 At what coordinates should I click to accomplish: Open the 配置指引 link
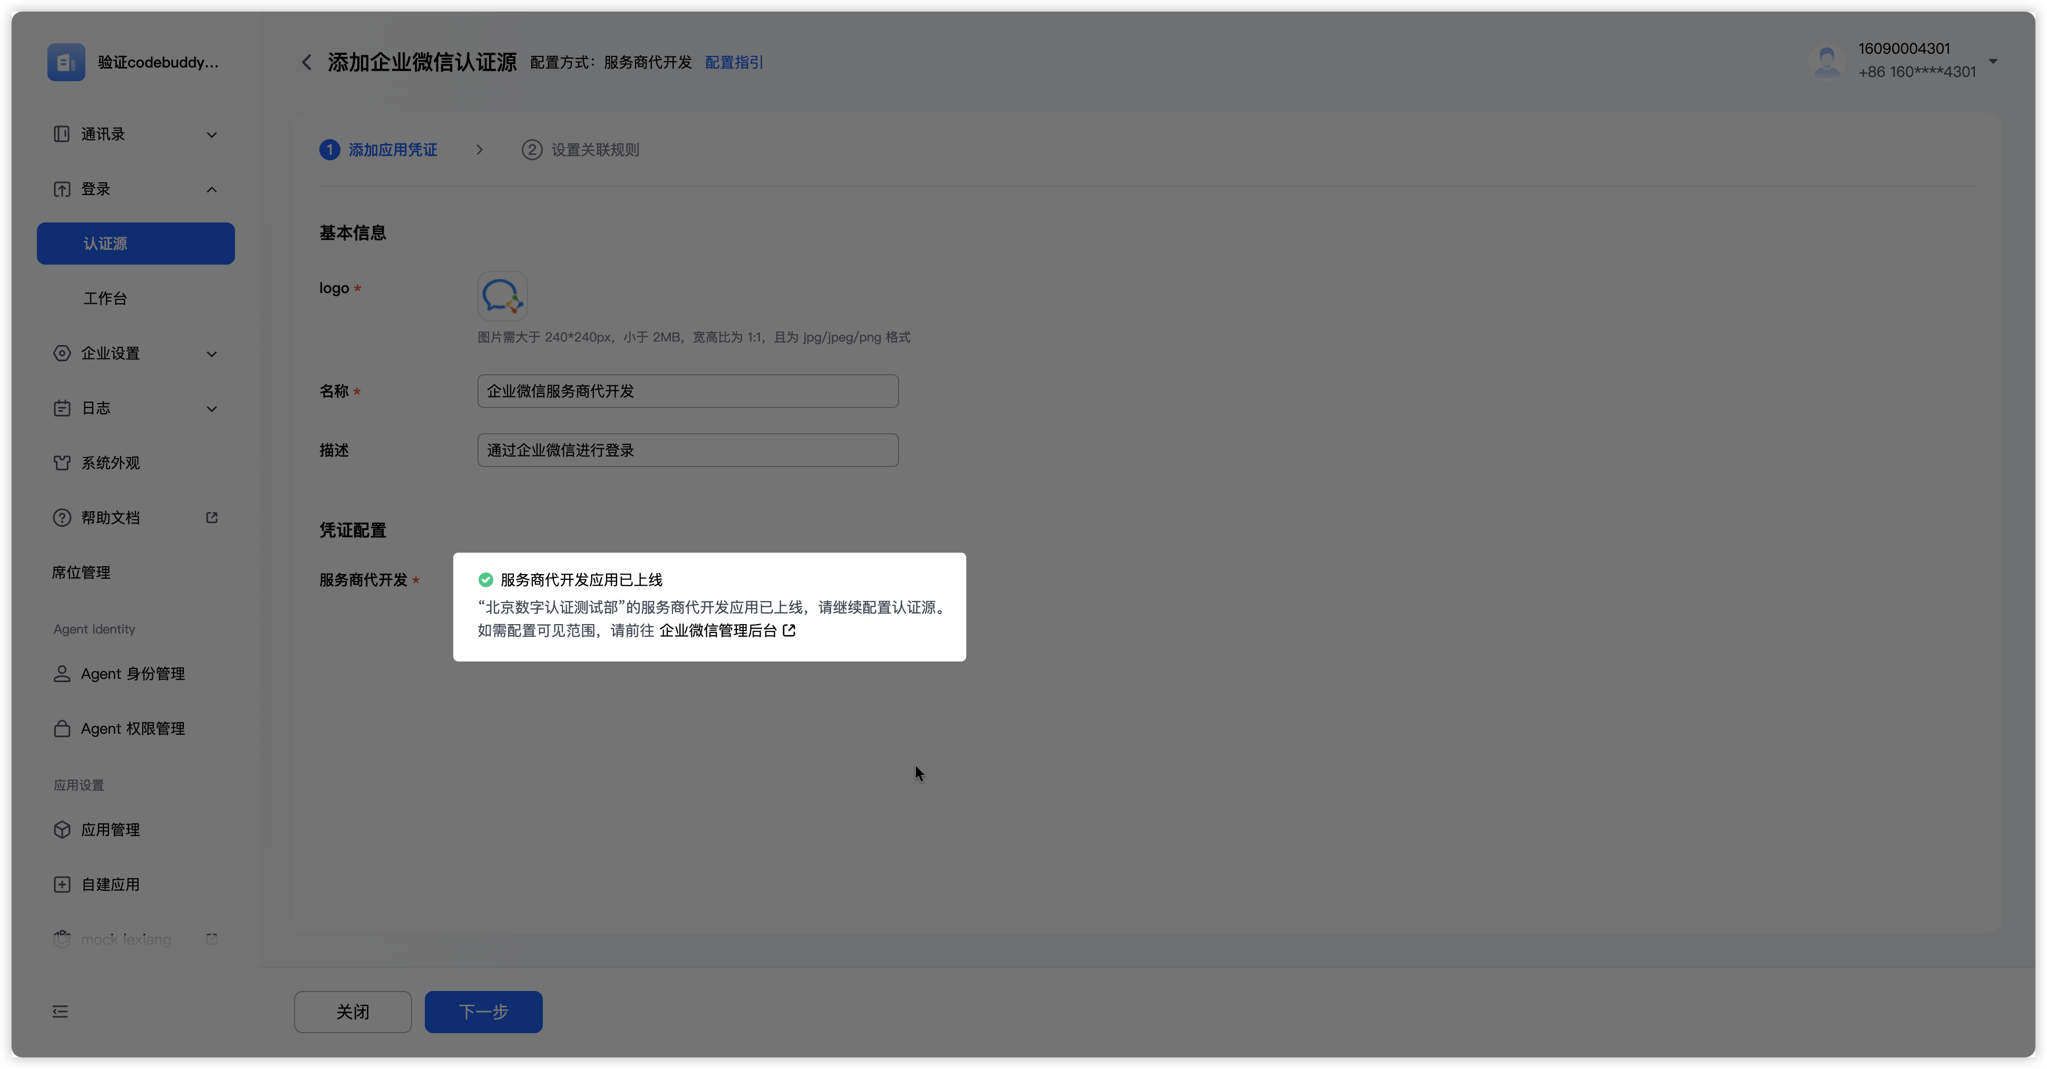[734, 62]
